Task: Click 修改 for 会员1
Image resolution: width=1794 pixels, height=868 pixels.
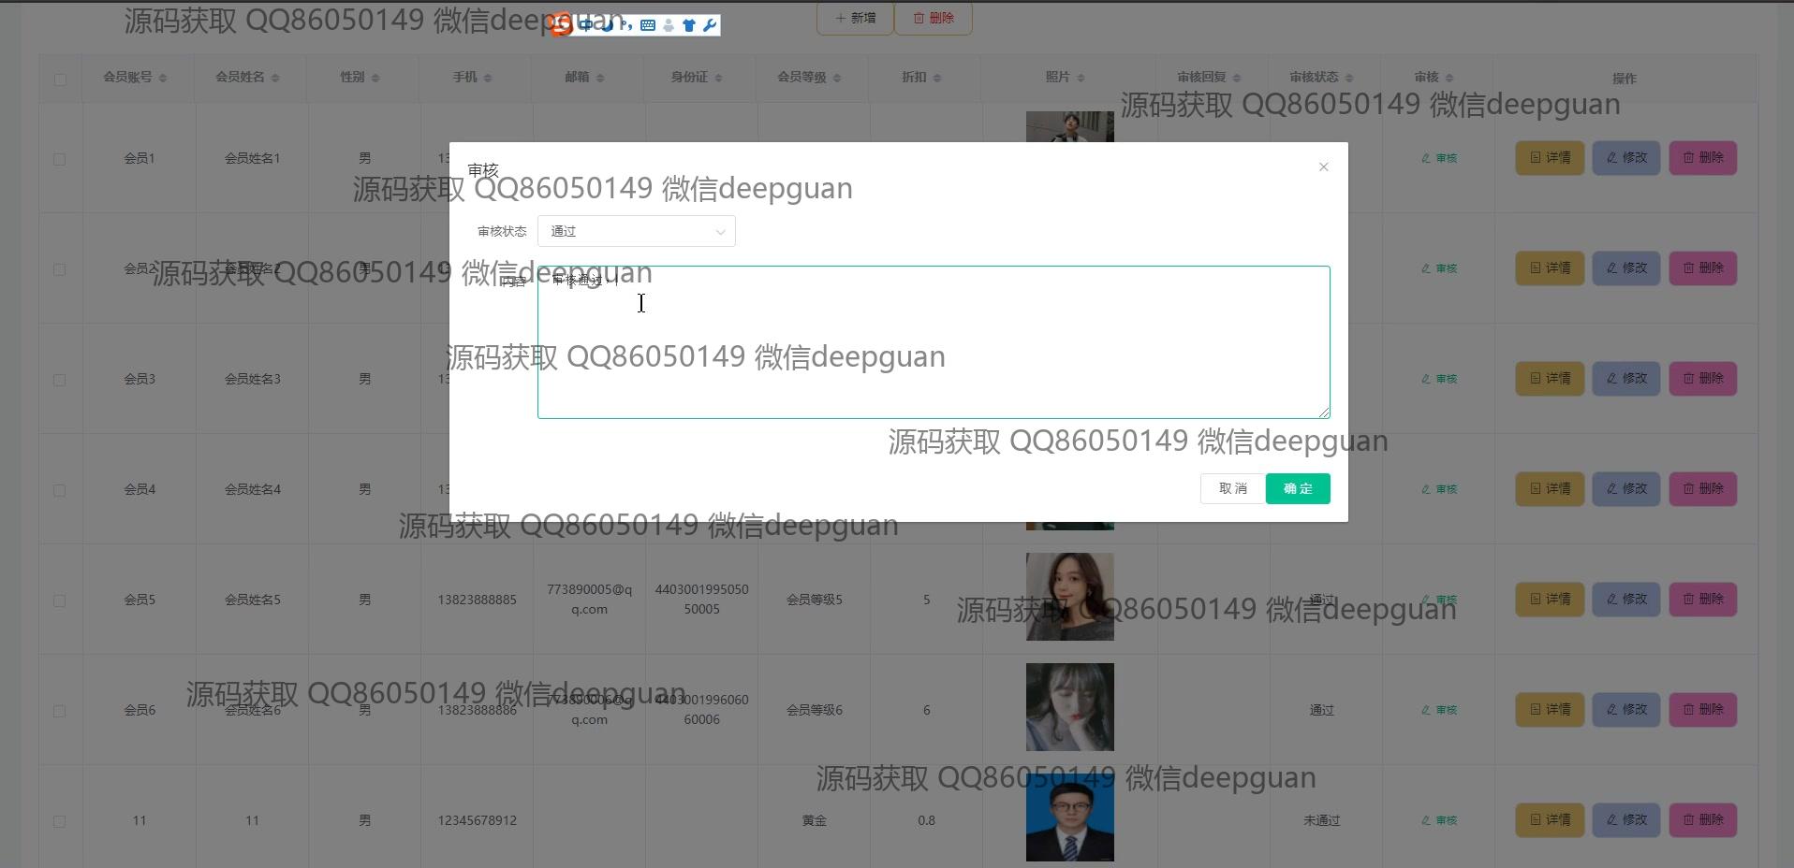Action: (x=1626, y=158)
